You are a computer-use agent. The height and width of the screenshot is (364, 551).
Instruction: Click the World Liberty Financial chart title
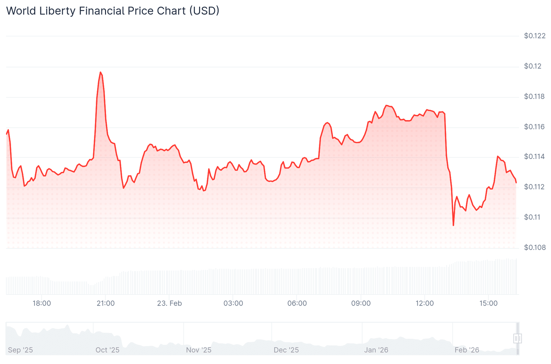click(x=113, y=11)
